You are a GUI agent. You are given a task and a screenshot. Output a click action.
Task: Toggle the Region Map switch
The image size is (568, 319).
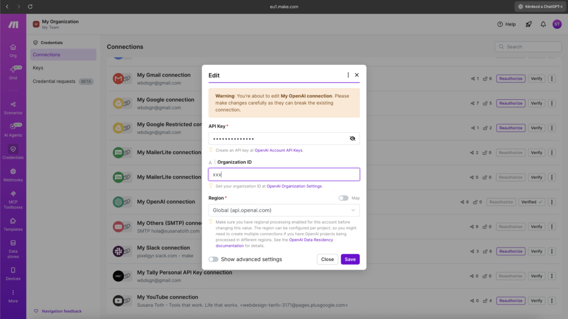343,198
